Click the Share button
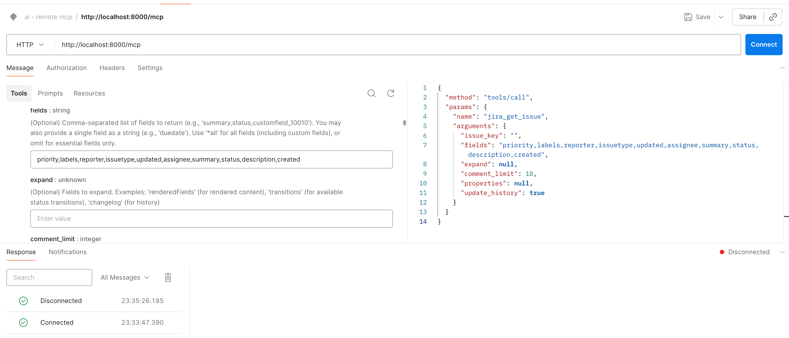Image resolution: width=789 pixels, height=338 pixels. [x=747, y=17]
